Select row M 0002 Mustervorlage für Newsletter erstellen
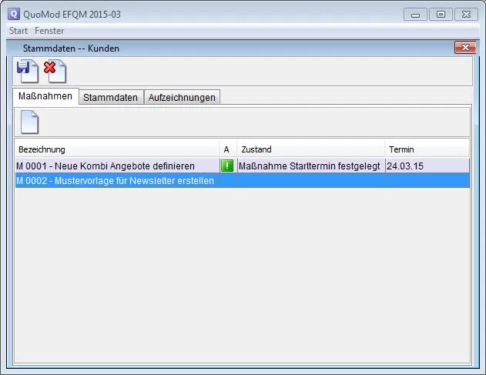This screenshot has height=375, width=486. tap(116, 180)
